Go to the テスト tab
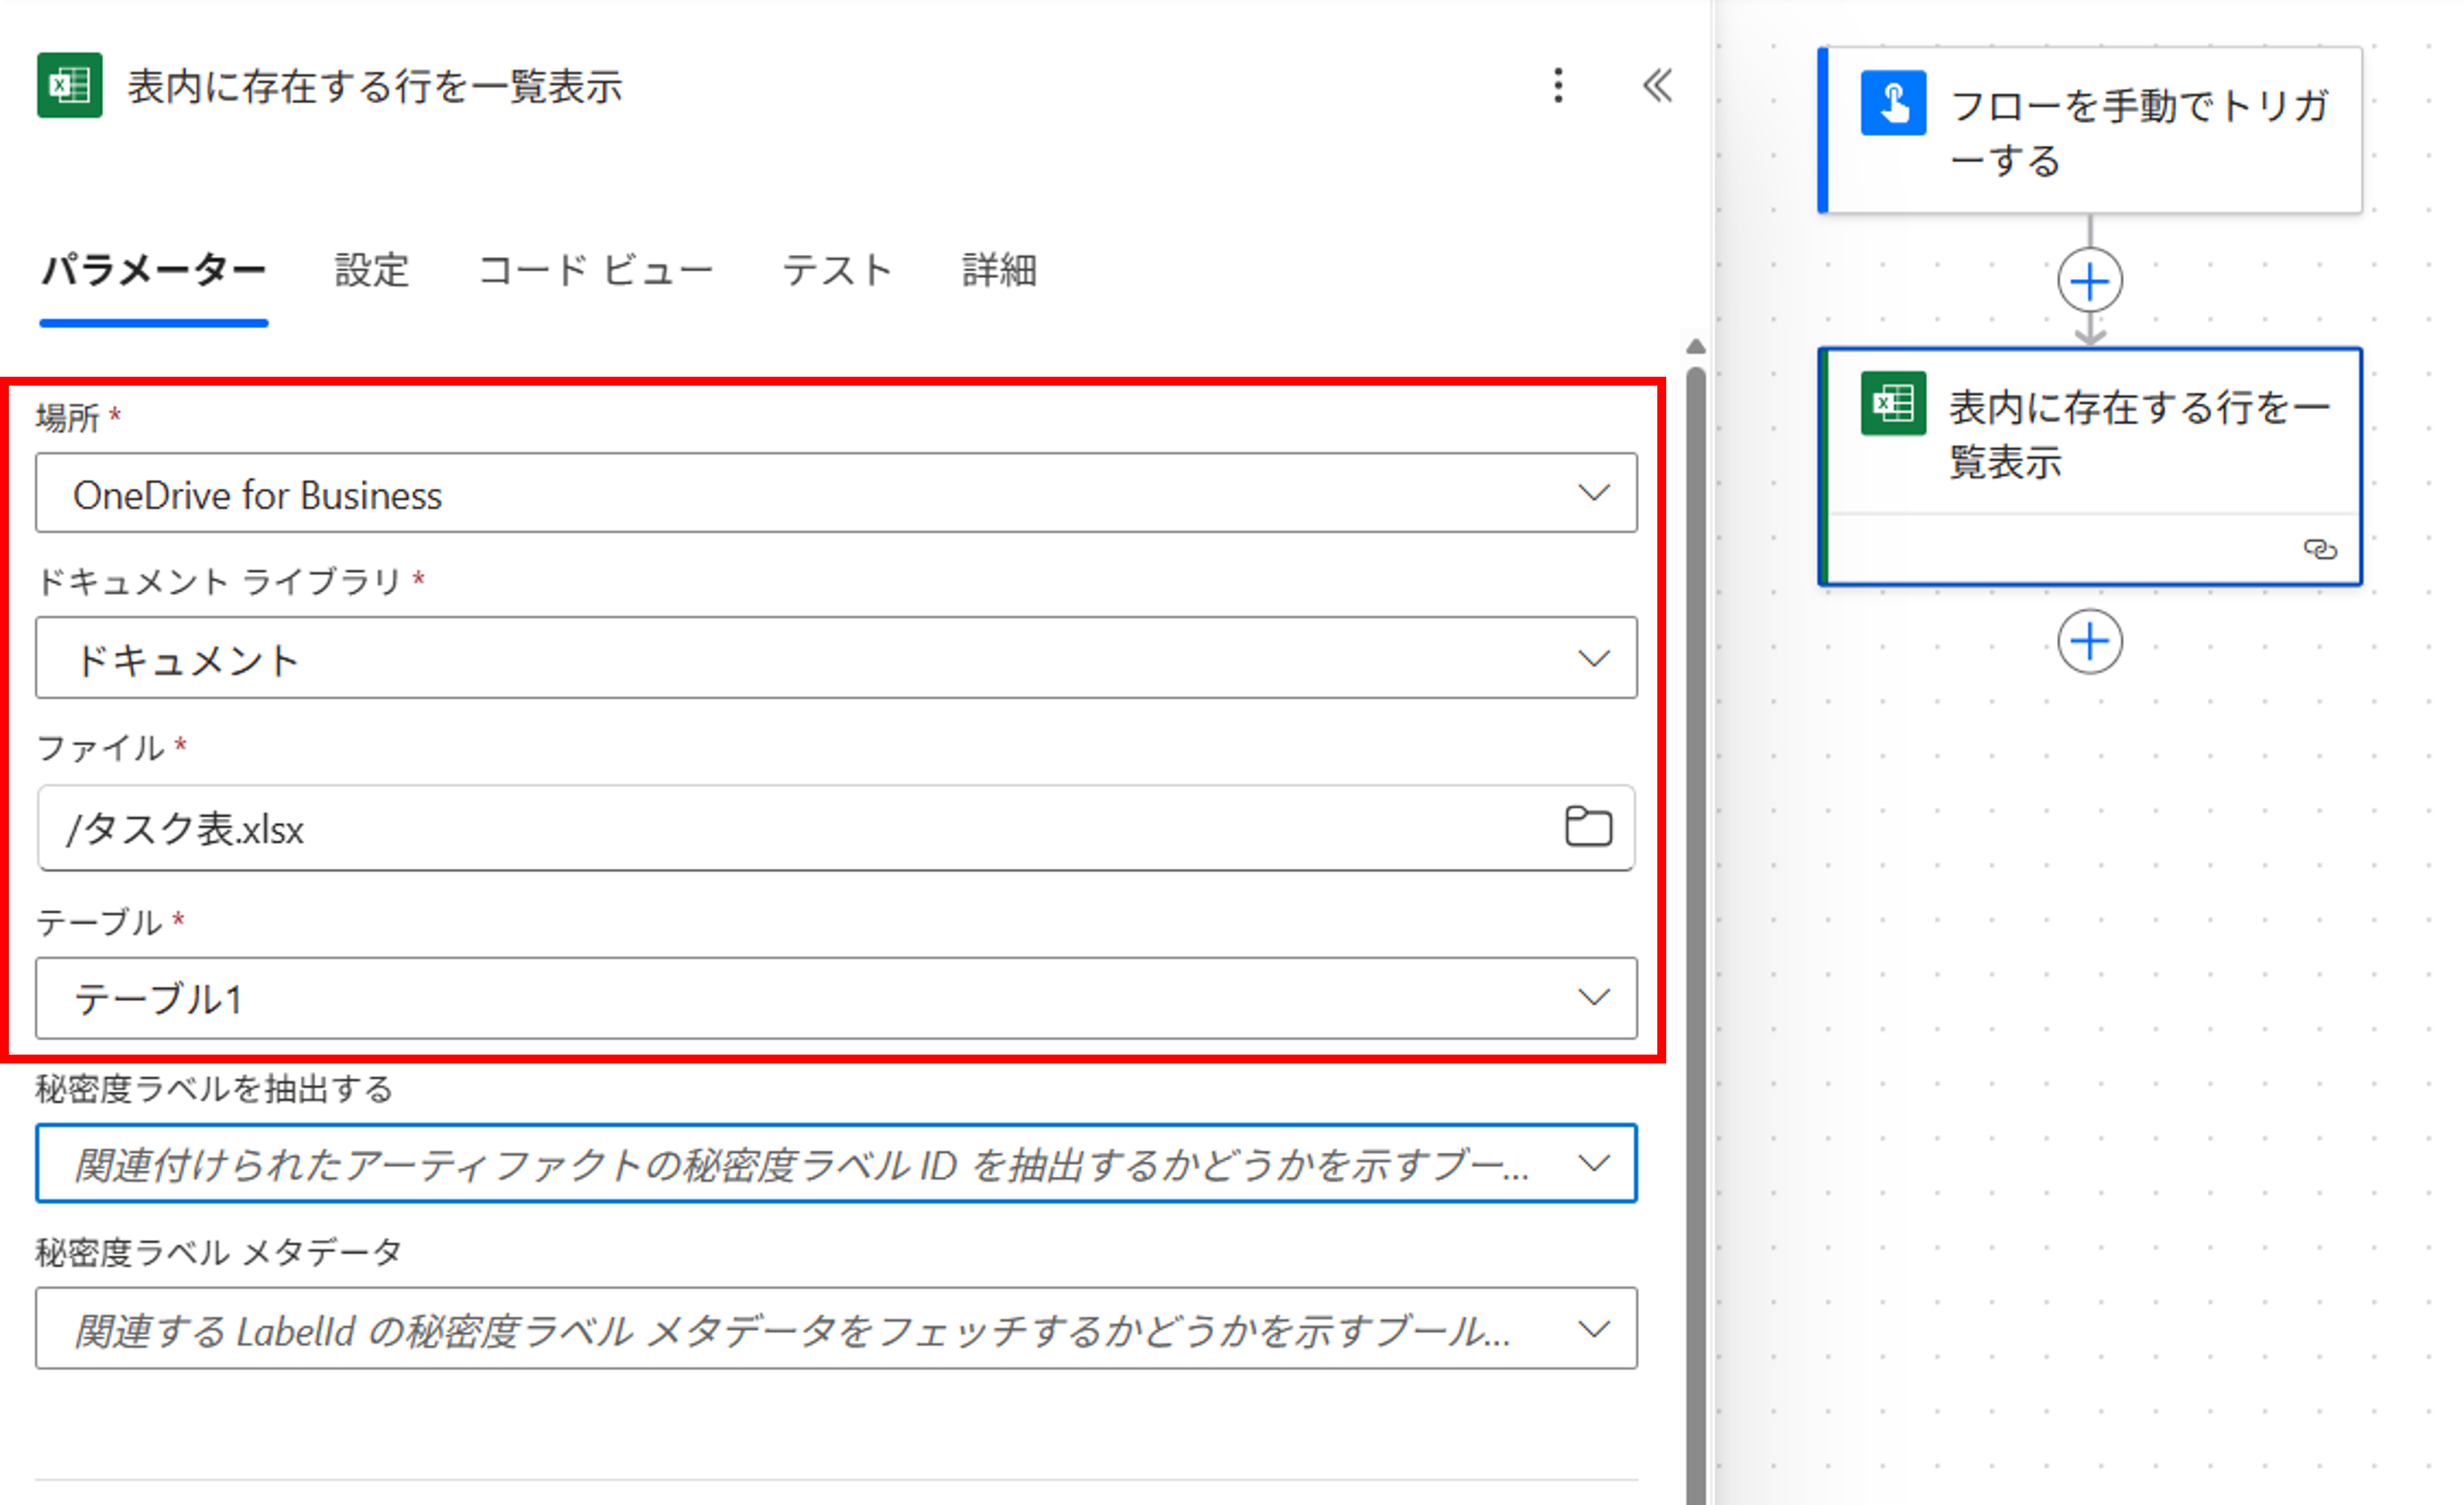The height and width of the screenshot is (1505, 2464). click(837, 270)
